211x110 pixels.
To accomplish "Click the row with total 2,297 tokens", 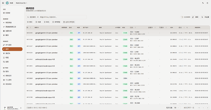I will (x=118, y=39).
